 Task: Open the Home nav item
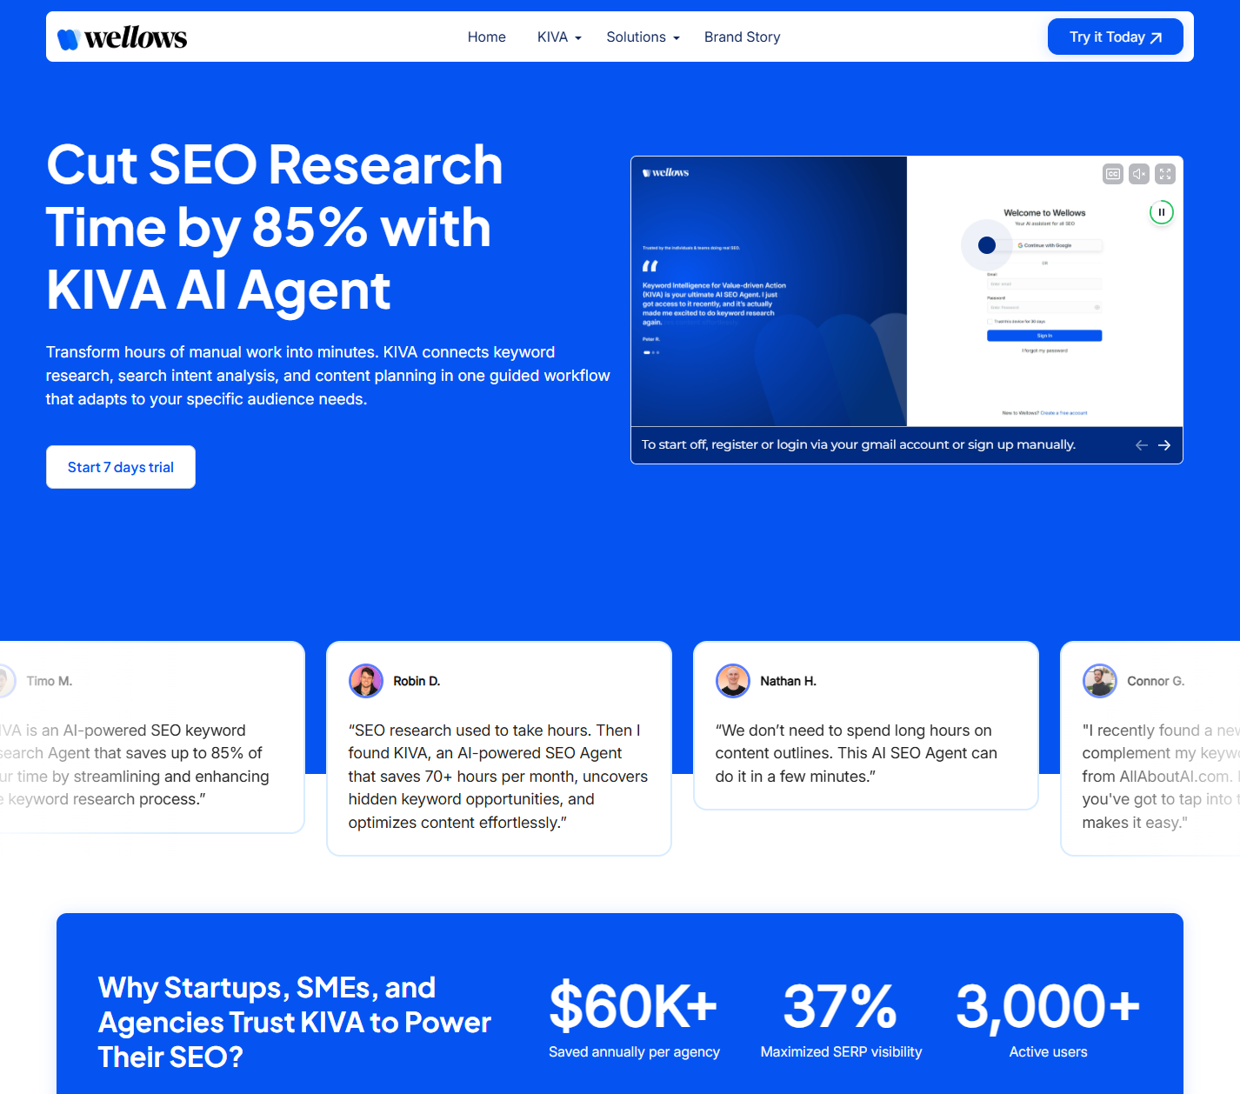487,37
